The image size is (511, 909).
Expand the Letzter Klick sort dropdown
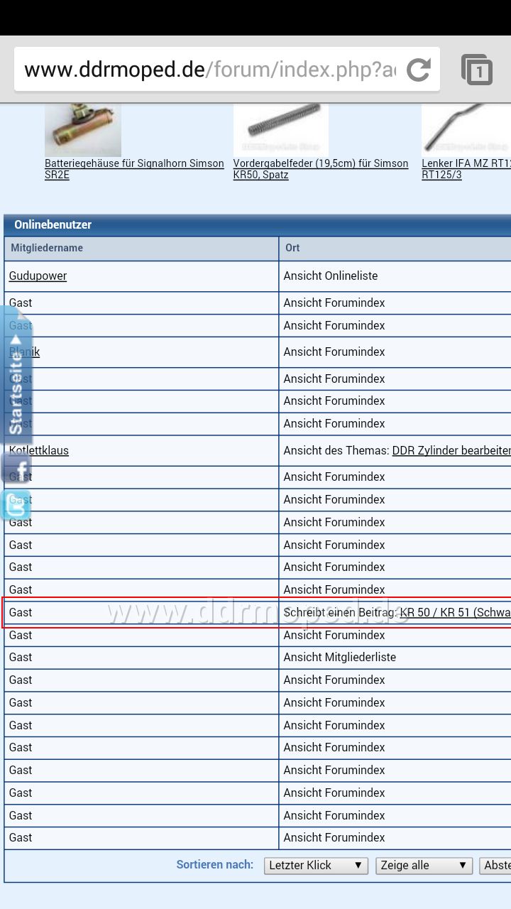pos(316,865)
